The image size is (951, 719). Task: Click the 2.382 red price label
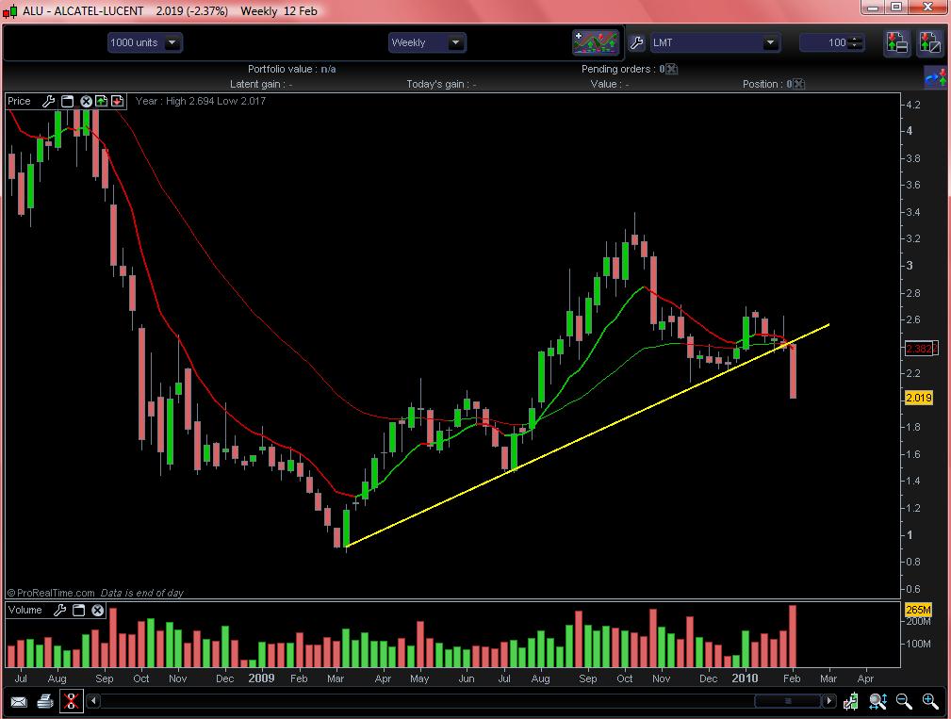(921, 349)
